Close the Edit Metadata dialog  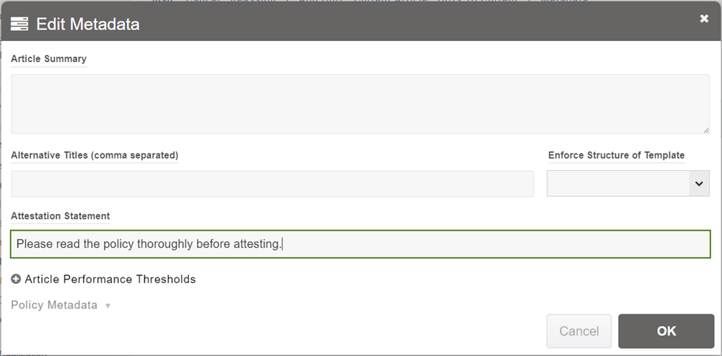(x=704, y=19)
